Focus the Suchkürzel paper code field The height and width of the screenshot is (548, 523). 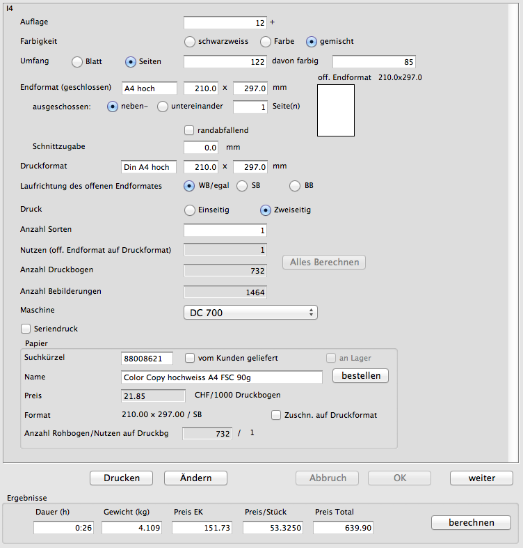point(147,359)
